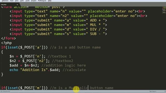Open the Help menu
The height and width of the screenshot is (93, 166).
coord(50,1)
